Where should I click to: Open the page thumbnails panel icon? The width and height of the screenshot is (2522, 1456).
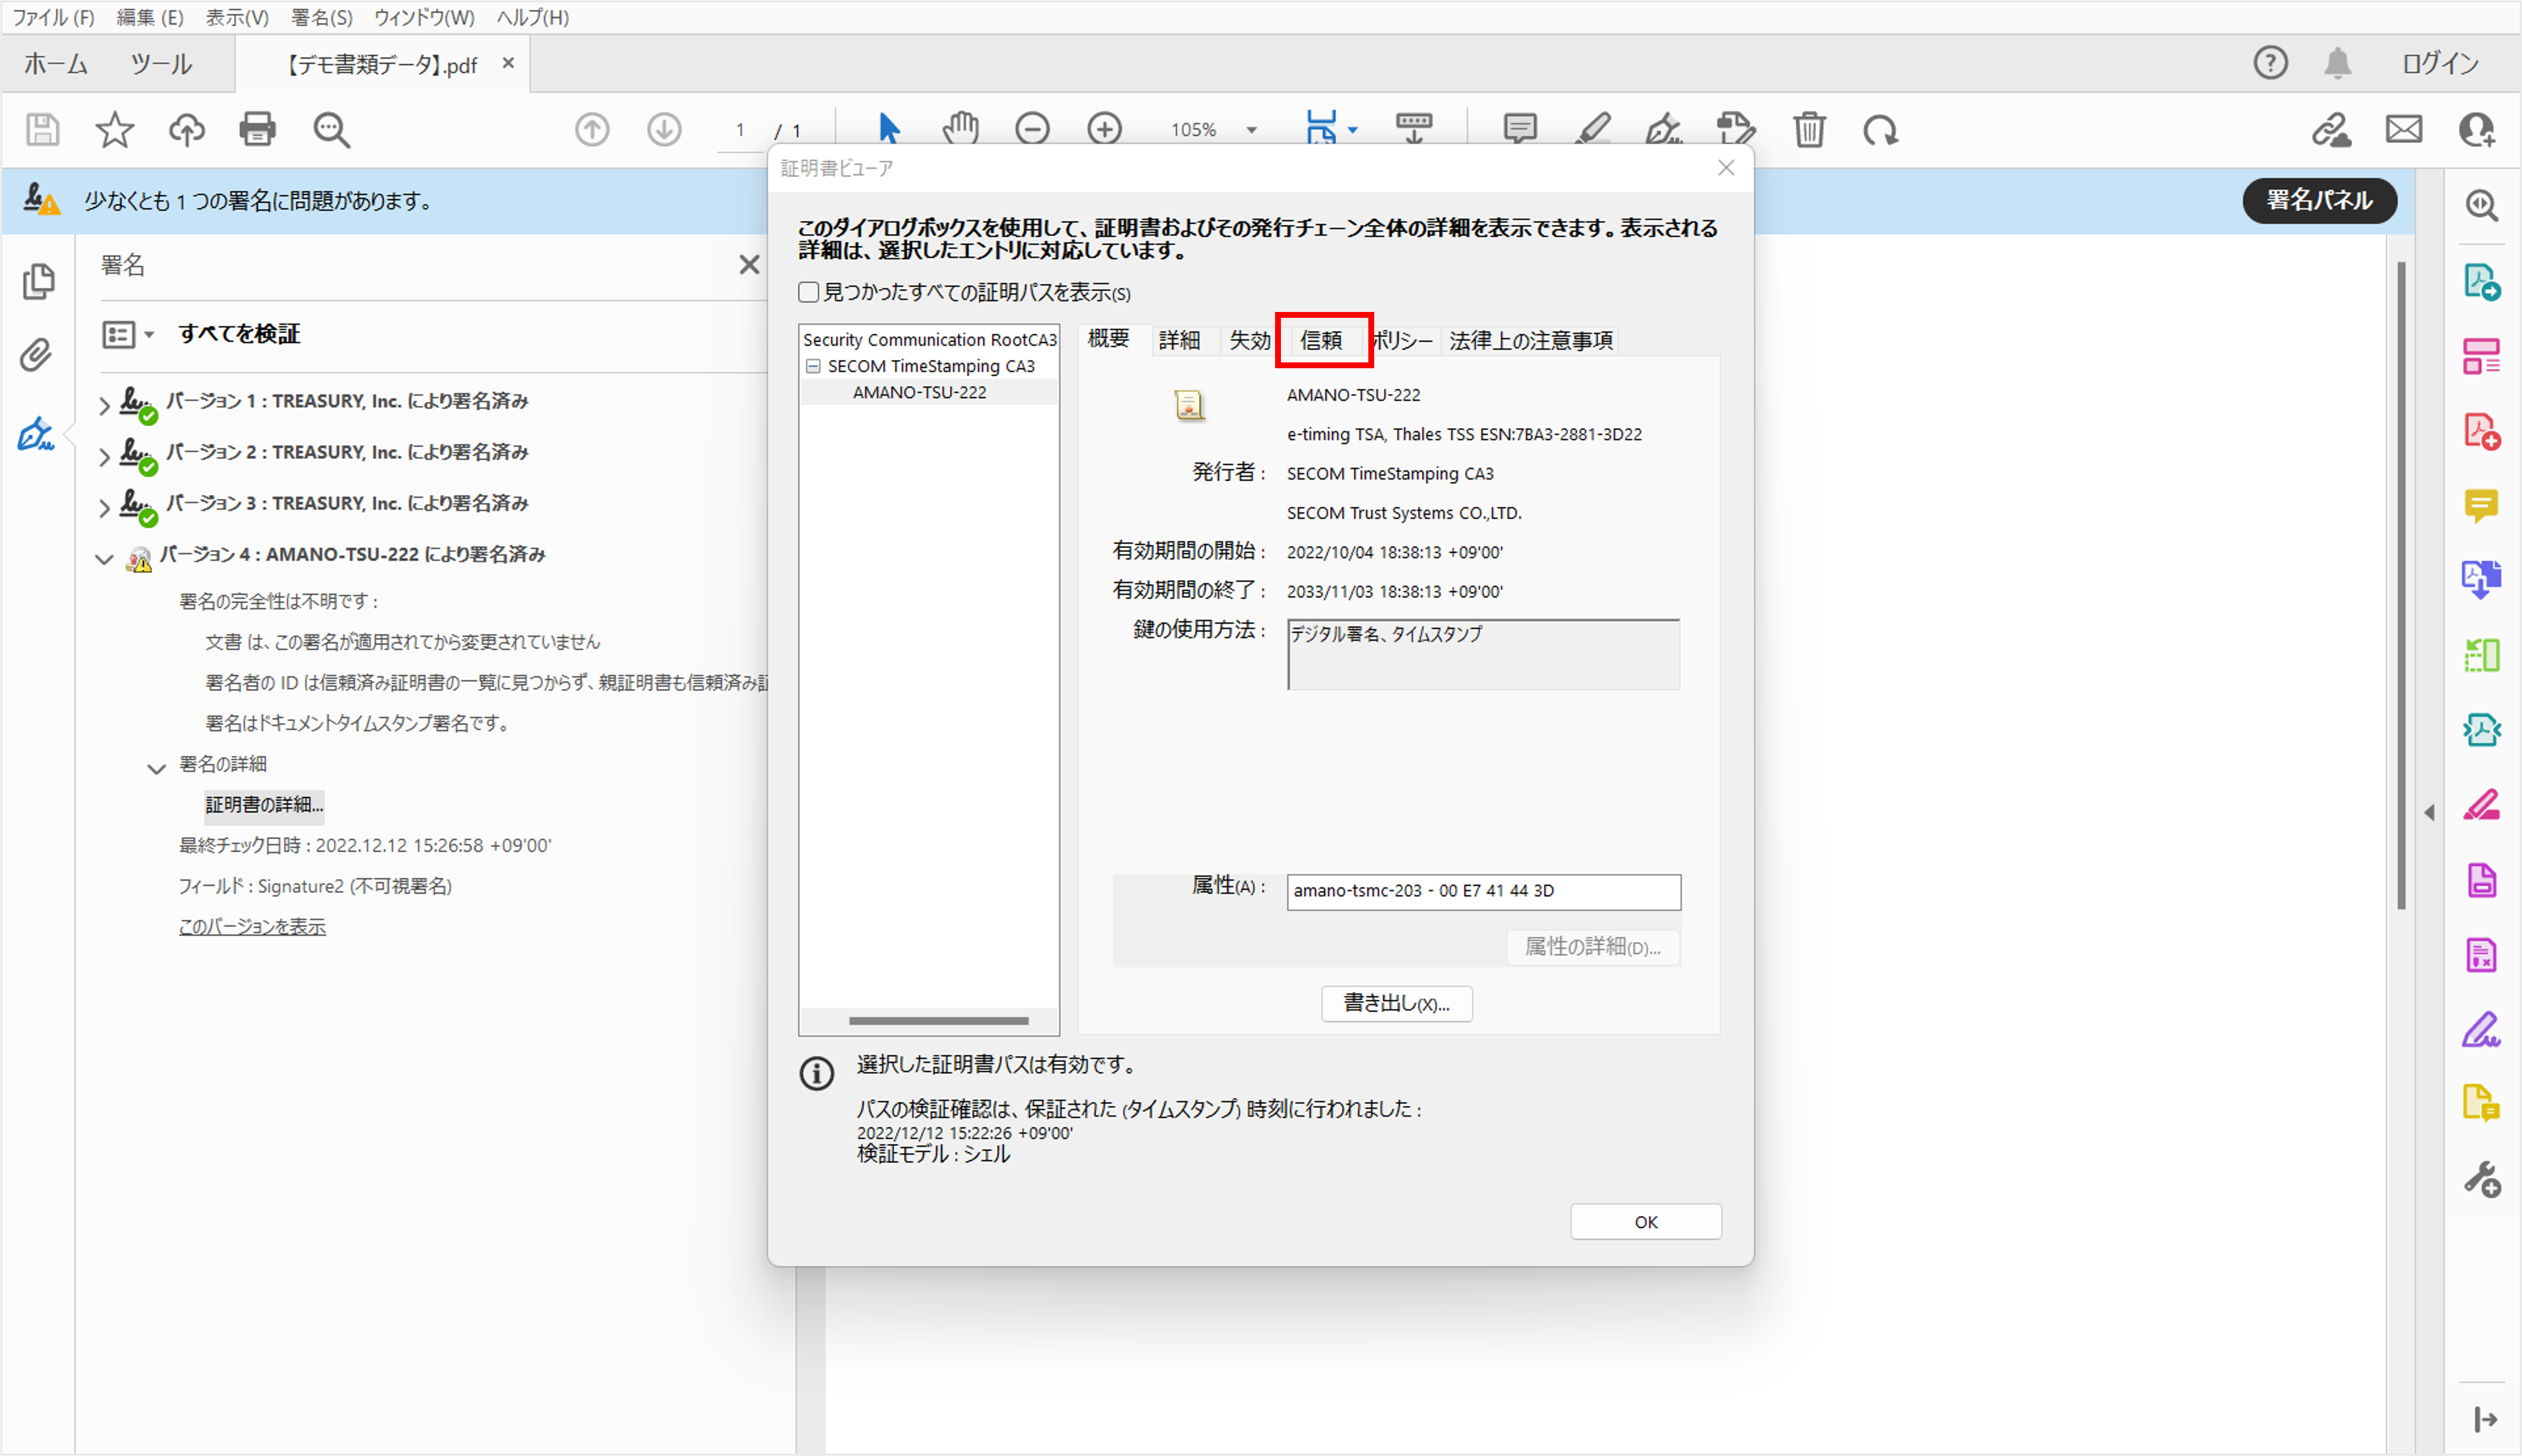(x=38, y=282)
